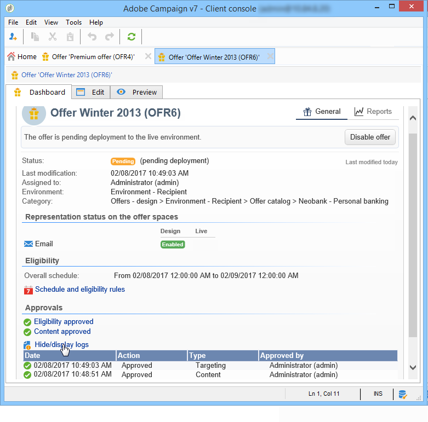Select the General view tab

(322, 112)
